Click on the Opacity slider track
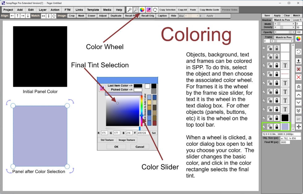This screenshot has height=194, width=303. pos(284,32)
